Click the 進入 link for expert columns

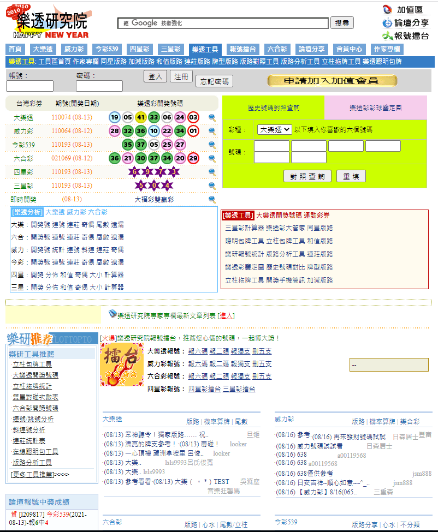pos(226,316)
